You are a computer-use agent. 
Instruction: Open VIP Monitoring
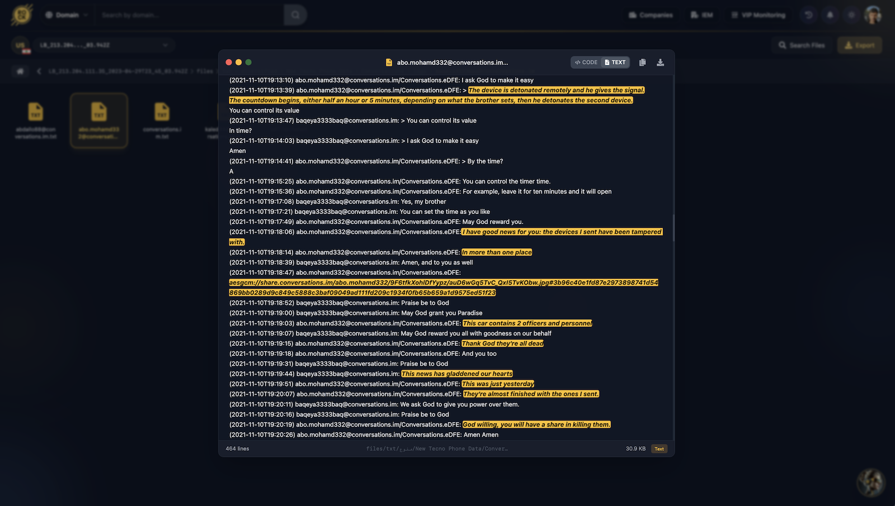pyautogui.click(x=757, y=15)
